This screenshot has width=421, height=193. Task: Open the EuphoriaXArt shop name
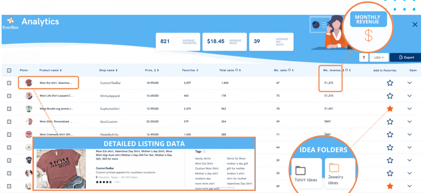(x=110, y=109)
